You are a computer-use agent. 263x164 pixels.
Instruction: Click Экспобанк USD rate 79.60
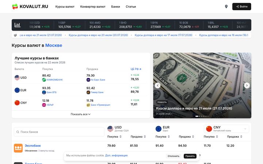pos(111,146)
